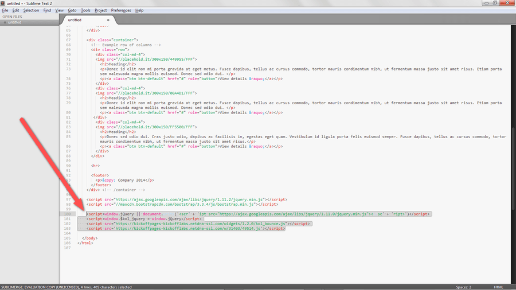
Task: Click the kol_bounce.js script line
Action: point(198,224)
